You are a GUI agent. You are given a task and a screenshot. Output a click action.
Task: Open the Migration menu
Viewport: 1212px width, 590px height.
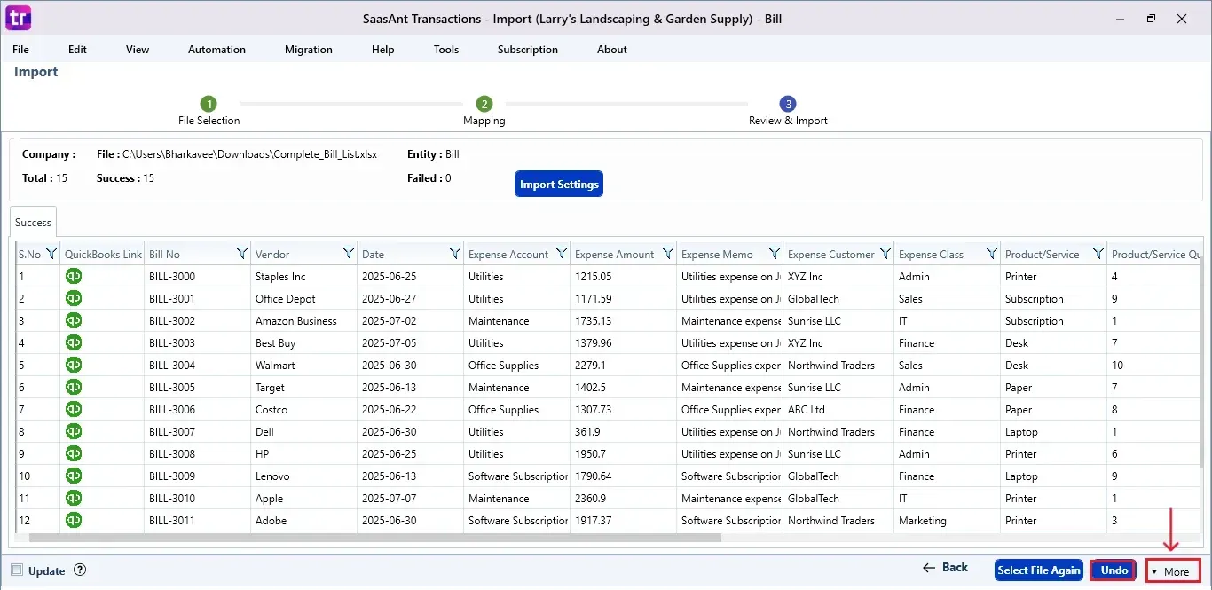(x=309, y=50)
